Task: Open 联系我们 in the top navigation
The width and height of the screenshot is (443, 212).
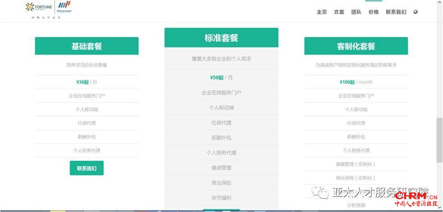Action: (x=396, y=12)
